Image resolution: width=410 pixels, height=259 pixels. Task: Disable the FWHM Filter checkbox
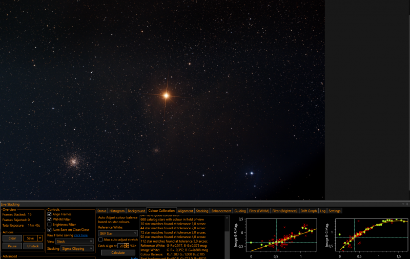click(x=49, y=219)
